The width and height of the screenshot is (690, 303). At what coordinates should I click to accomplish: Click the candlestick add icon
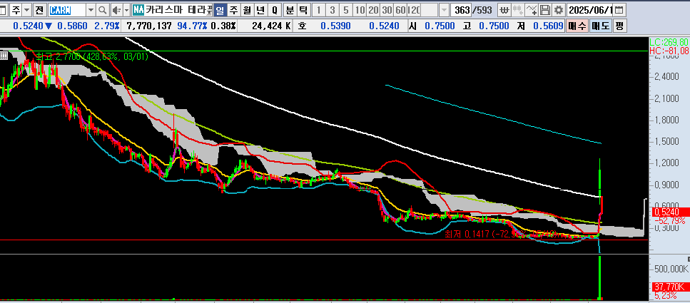tap(518, 10)
